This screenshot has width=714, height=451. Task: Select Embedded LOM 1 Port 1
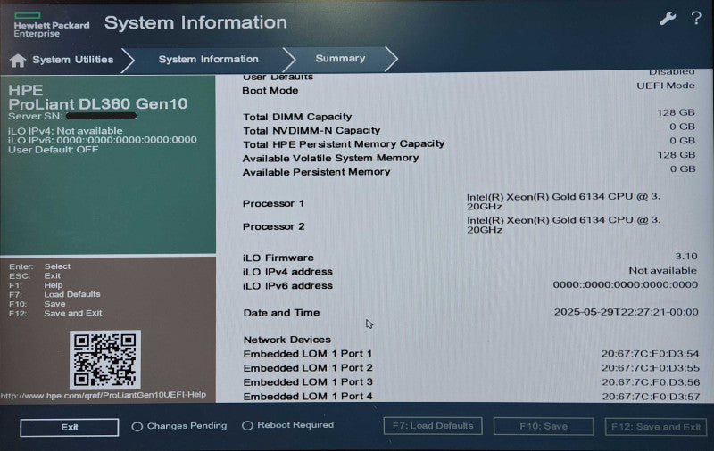307,354
